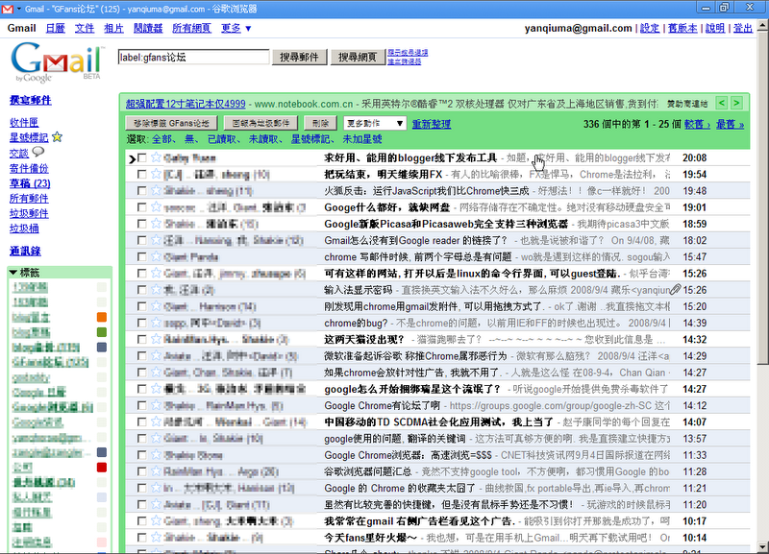
Task: Star the 'blogger线下发布工具' email at 20:08
Action: [x=156, y=157]
